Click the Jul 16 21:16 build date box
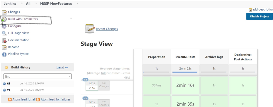Viewport: 273px width, 107px height. 92,86
